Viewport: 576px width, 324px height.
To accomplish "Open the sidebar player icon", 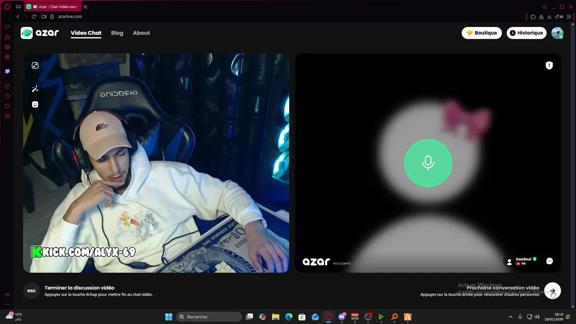I will (7, 86).
